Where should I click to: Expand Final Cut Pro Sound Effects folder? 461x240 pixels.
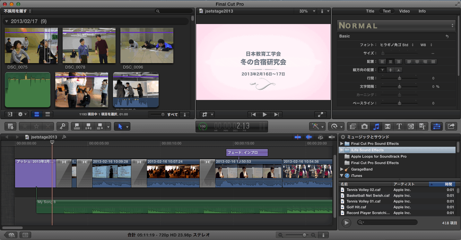pyautogui.click(x=342, y=144)
